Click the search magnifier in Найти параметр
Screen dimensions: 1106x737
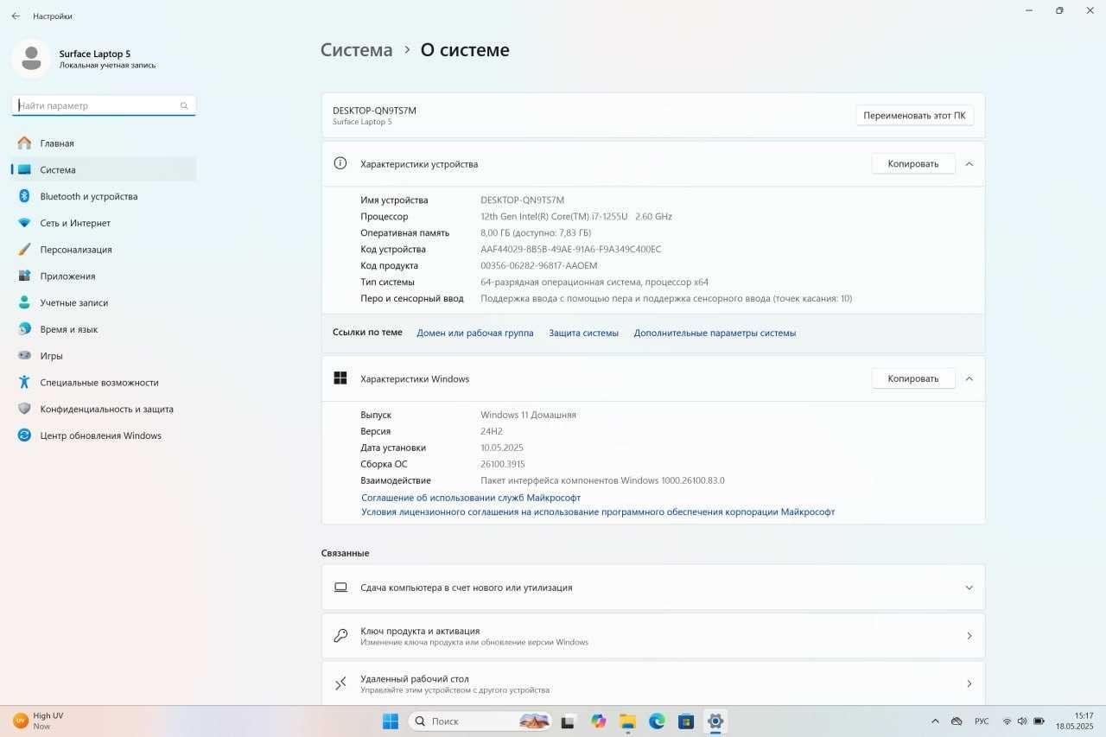(x=184, y=105)
